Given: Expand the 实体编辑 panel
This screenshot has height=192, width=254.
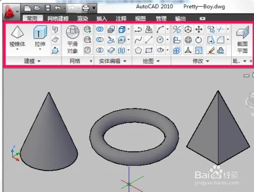Looking at the screenshot, I should point(113,61).
